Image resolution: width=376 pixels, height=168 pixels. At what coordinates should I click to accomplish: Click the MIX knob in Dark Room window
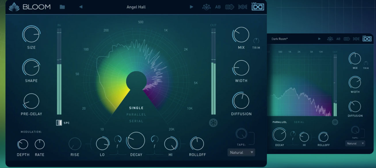point(355,59)
